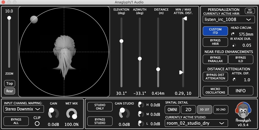259x130 pixels.
Task: Click the 10.0 zoom value
Action: 9,11
